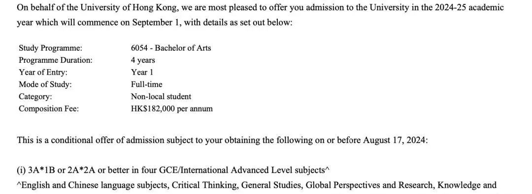Image resolution: width=532 pixels, height=194 pixels.
Task: Click the "Mode of Study:" label
Action: pos(45,84)
